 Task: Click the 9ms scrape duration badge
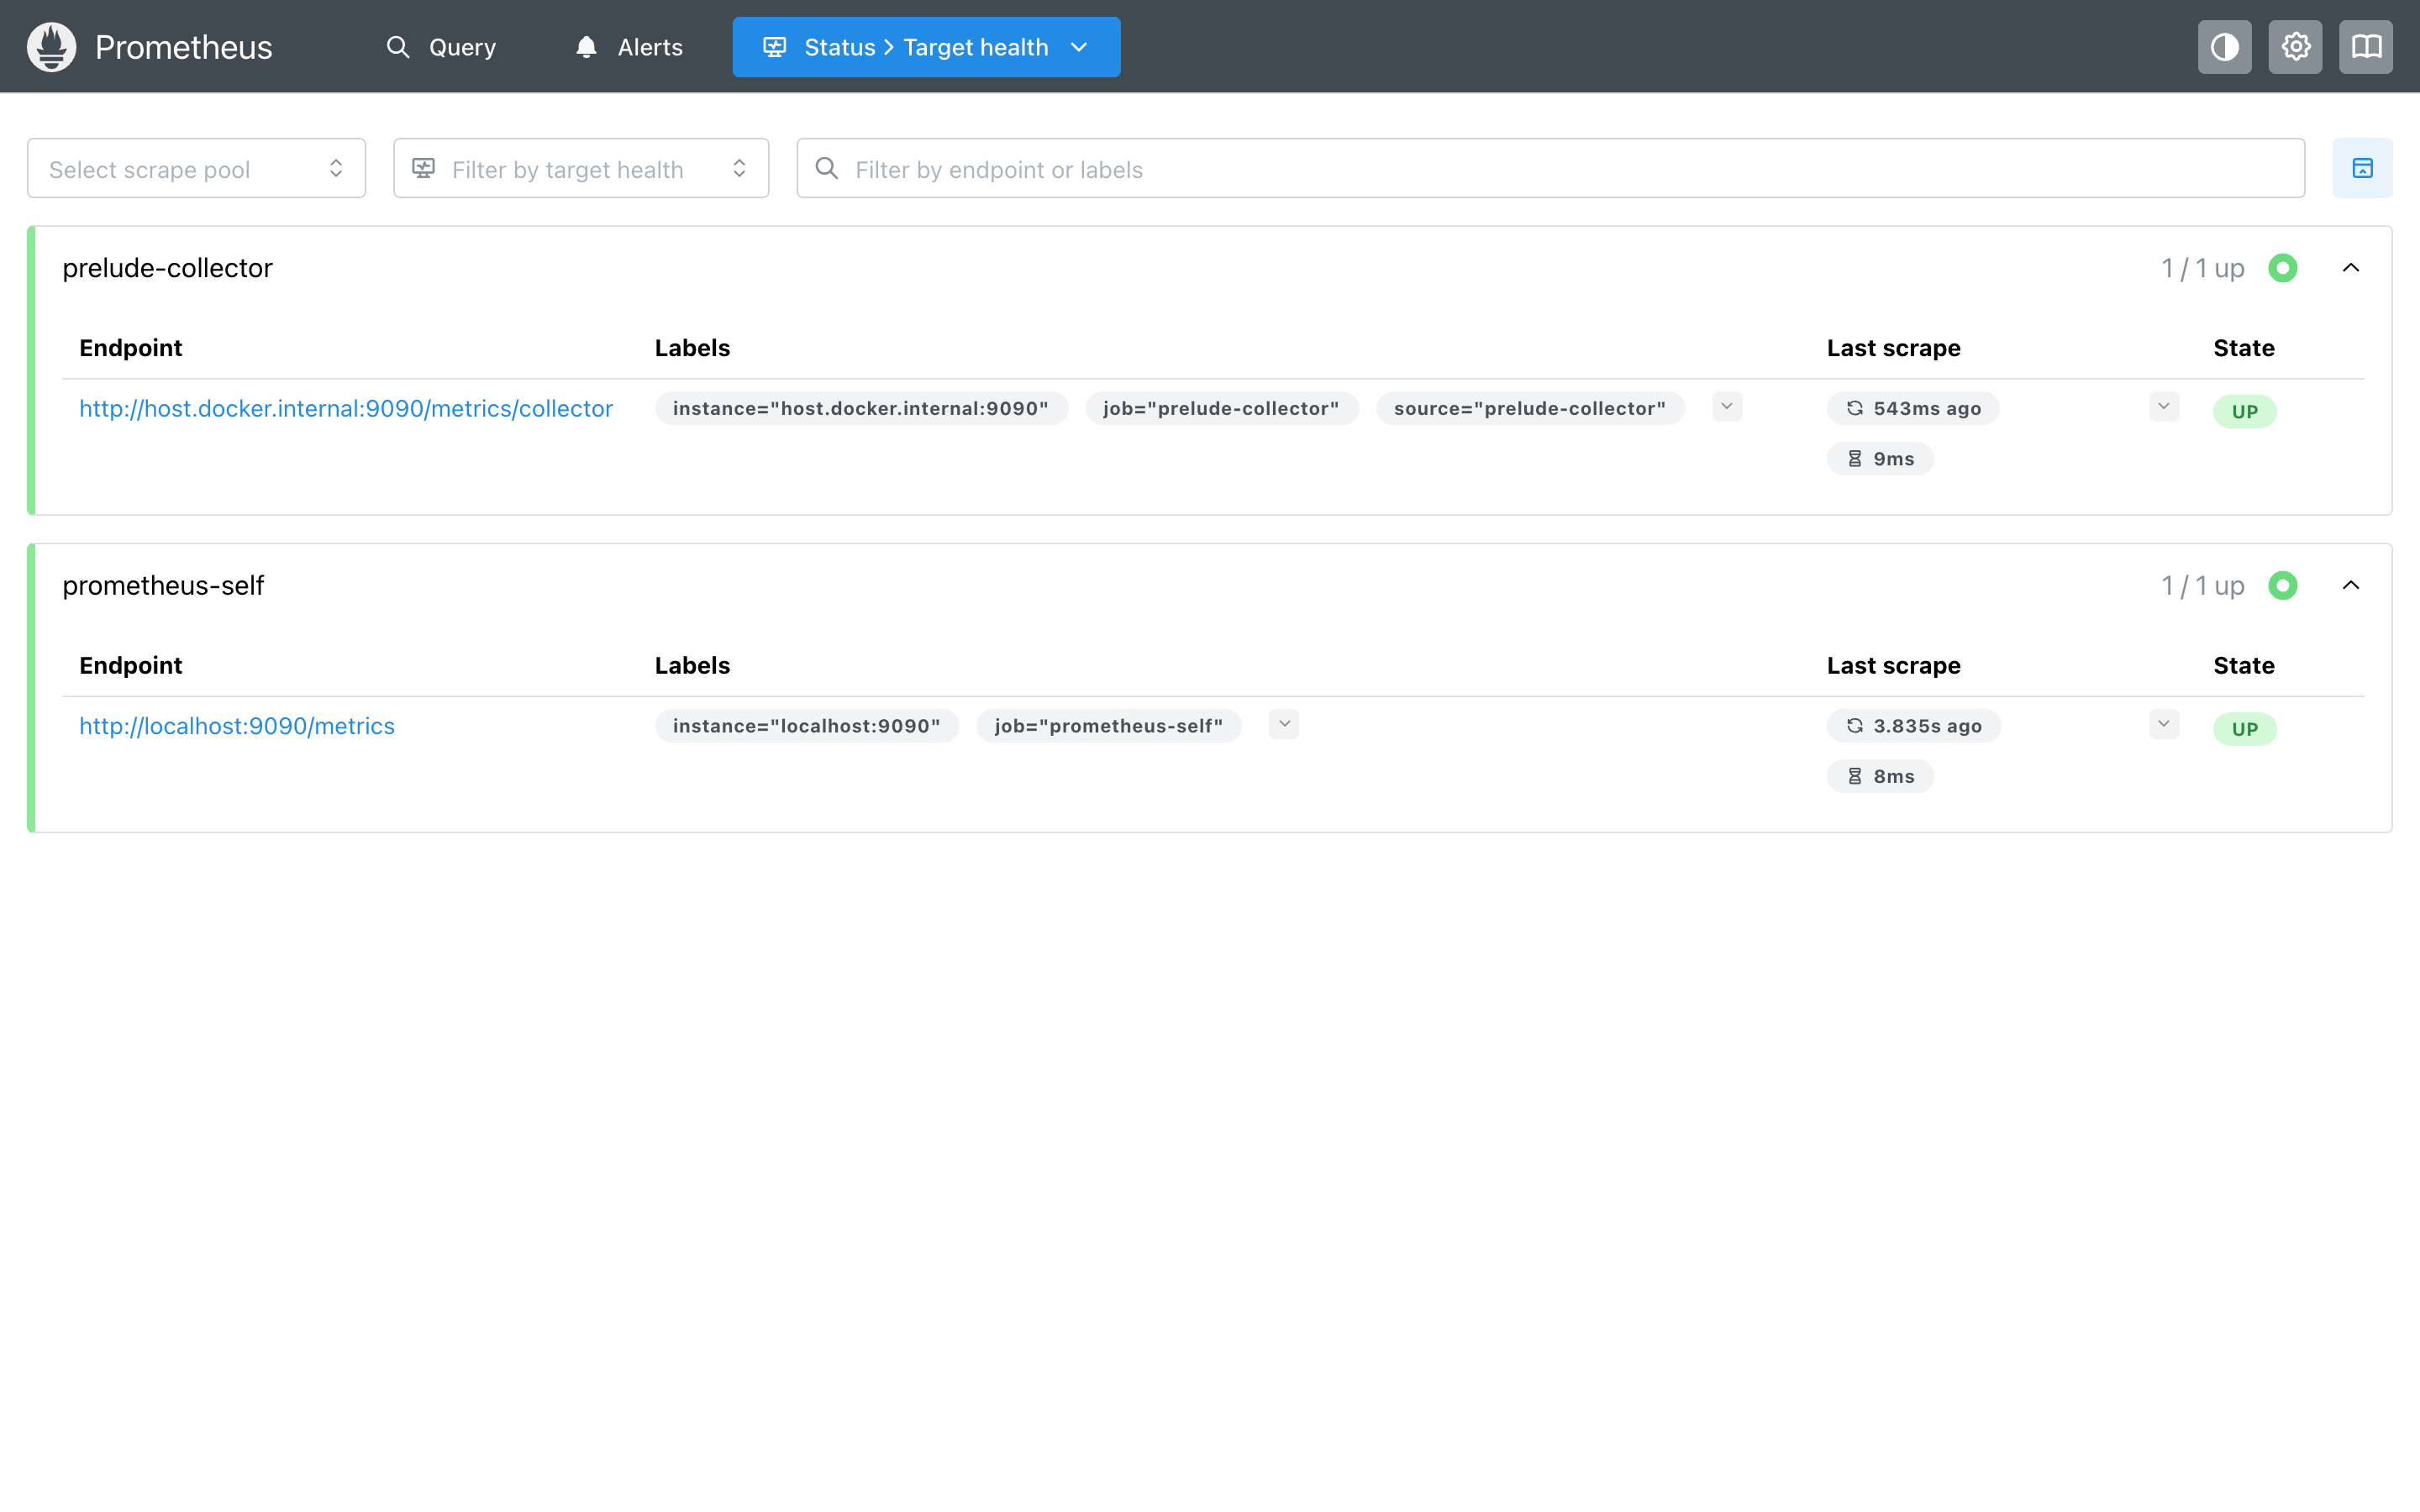coord(1880,459)
